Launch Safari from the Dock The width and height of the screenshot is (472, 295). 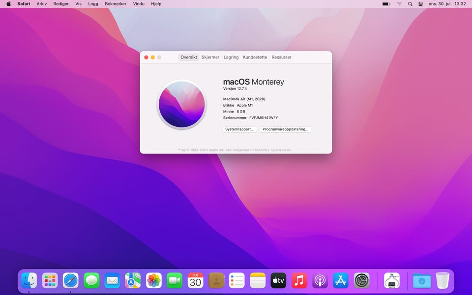point(70,280)
